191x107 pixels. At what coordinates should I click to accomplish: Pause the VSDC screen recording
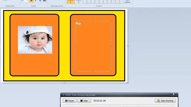coord(70,101)
